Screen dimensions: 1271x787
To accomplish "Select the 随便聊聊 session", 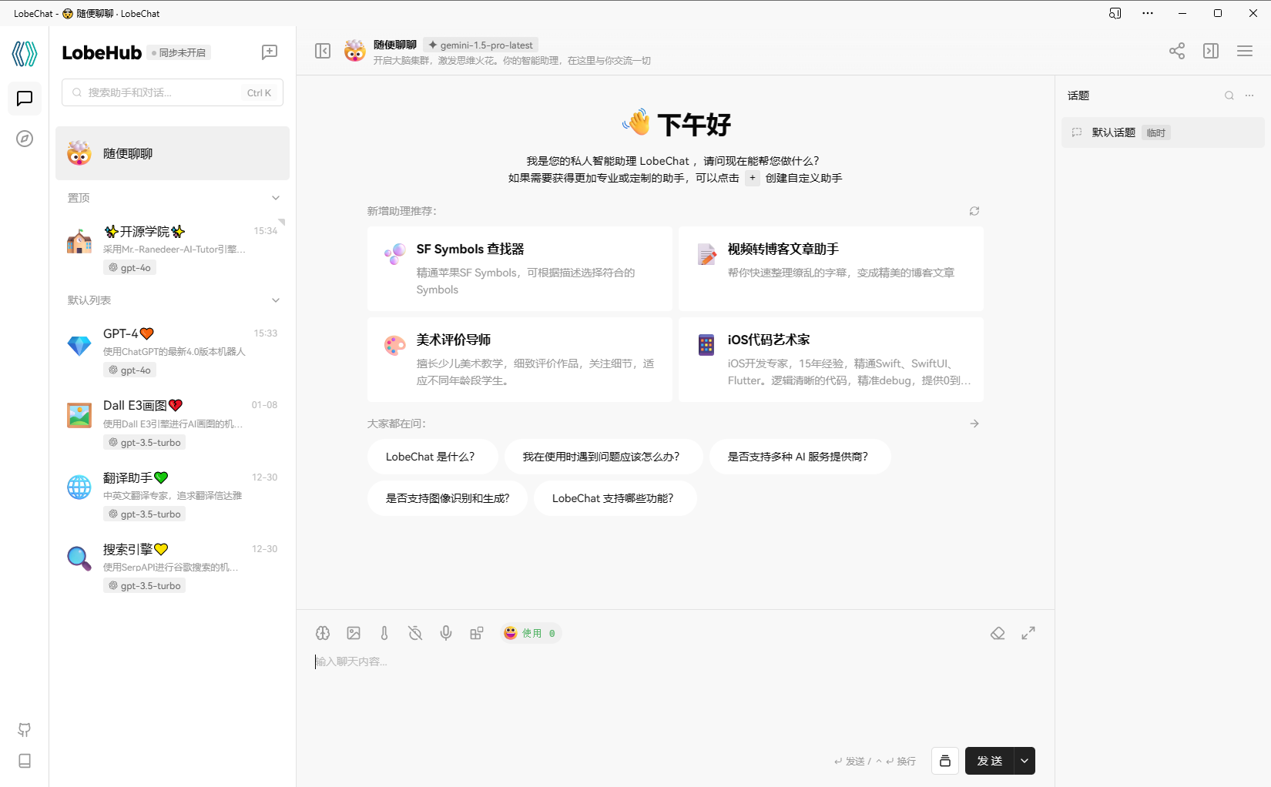I will [x=173, y=153].
